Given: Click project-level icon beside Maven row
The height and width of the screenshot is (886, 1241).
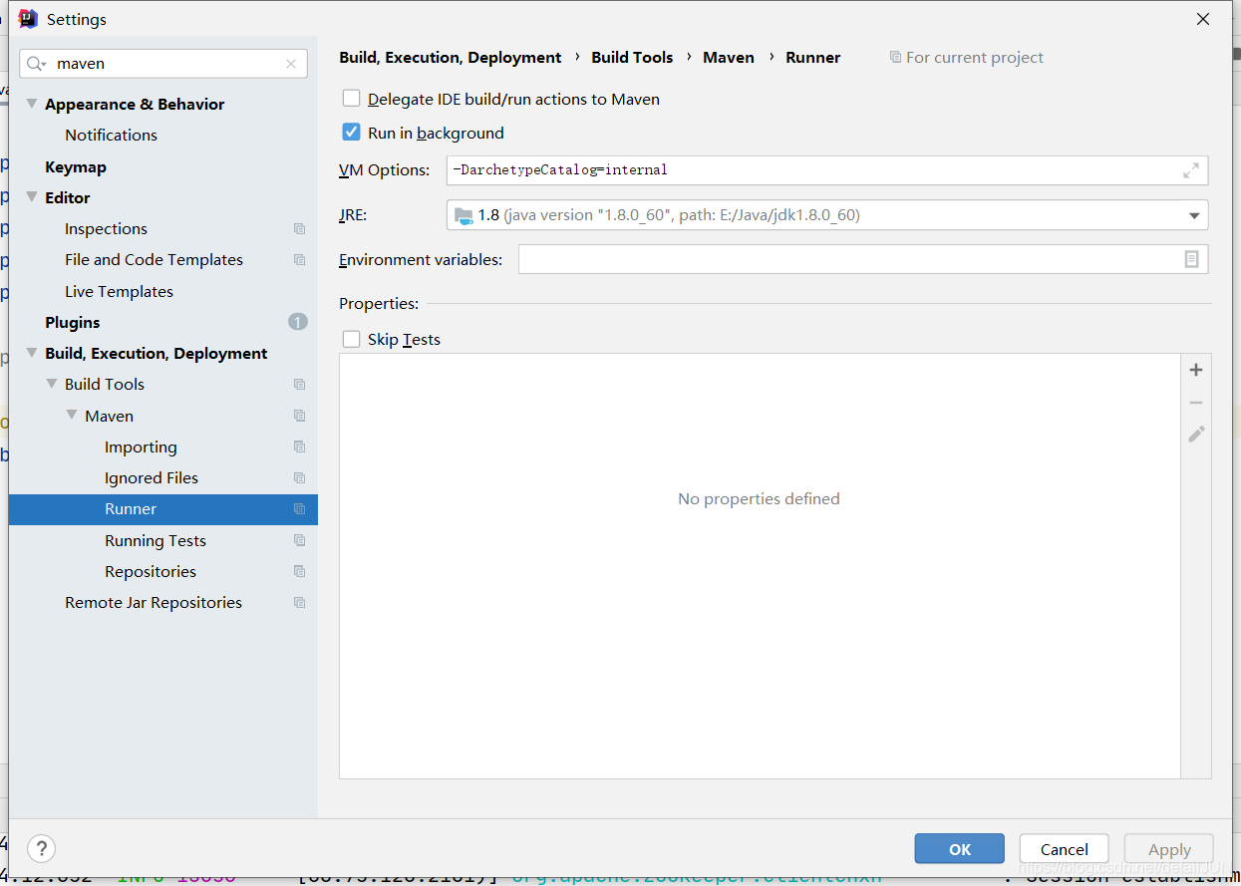Looking at the screenshot, I should [x=299, y=416].
